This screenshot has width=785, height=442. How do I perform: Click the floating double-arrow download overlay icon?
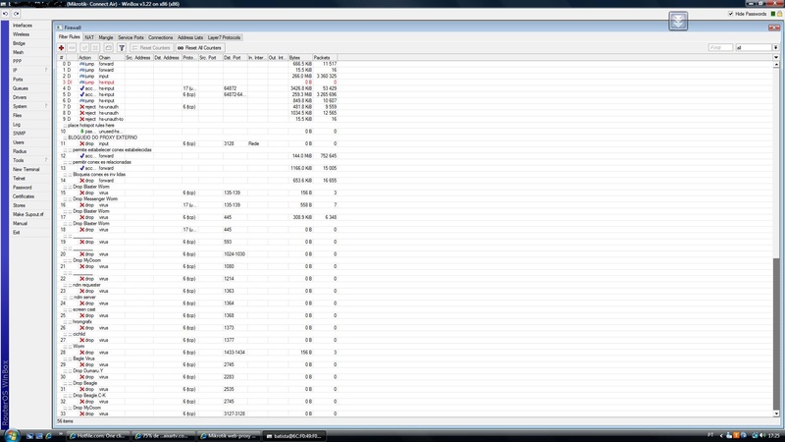(678, 21)
